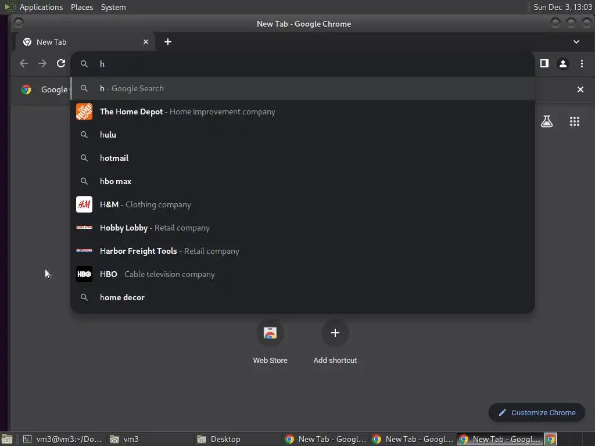Image resolution: width=595 pixels, height=446 pixels.
Task: Open the Google apps grid icon
Action: pyautogui.click(x=575, y=121)
